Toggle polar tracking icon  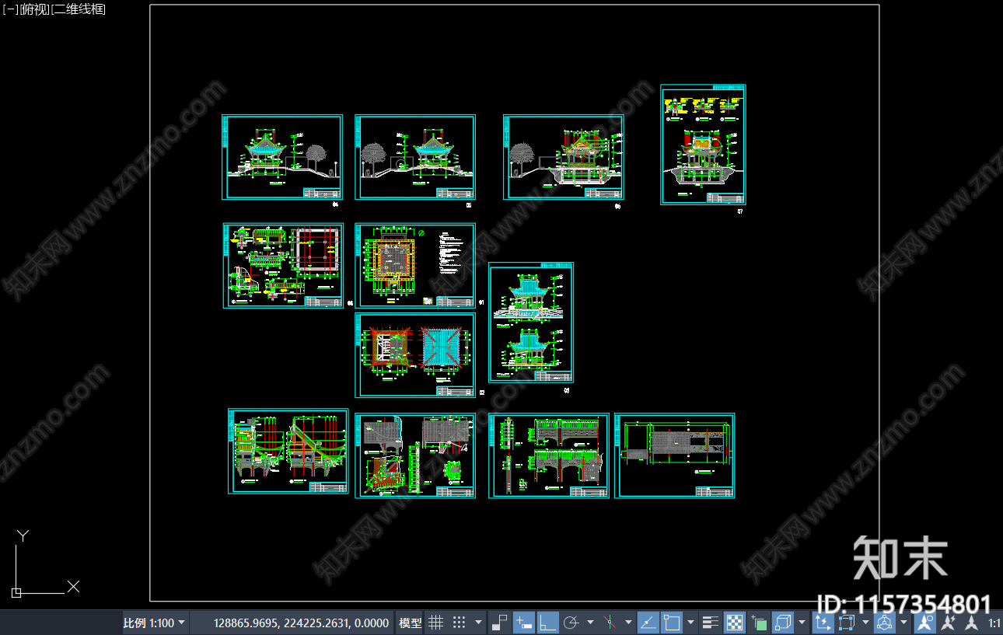click(x=571, y=623)
